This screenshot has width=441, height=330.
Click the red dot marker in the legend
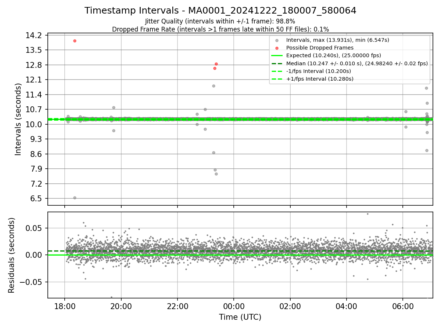click(277, 48)
